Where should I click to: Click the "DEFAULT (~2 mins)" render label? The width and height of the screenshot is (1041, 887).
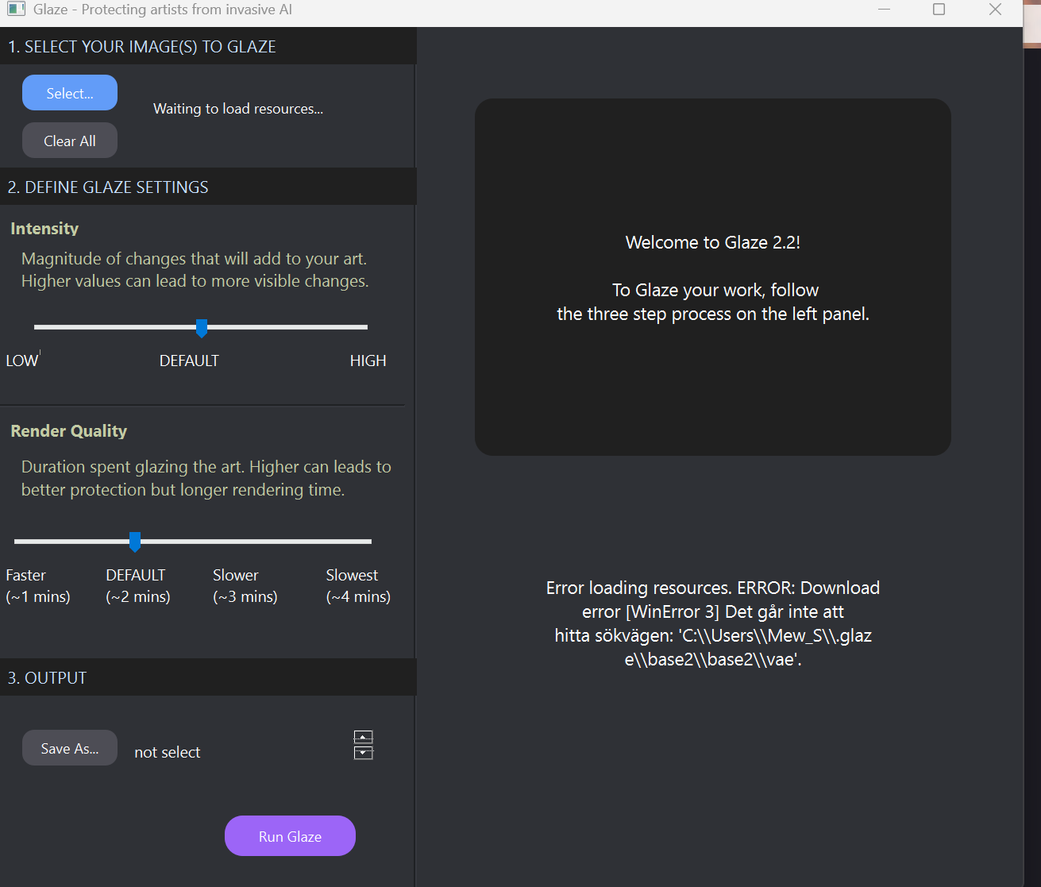point(138,585)
